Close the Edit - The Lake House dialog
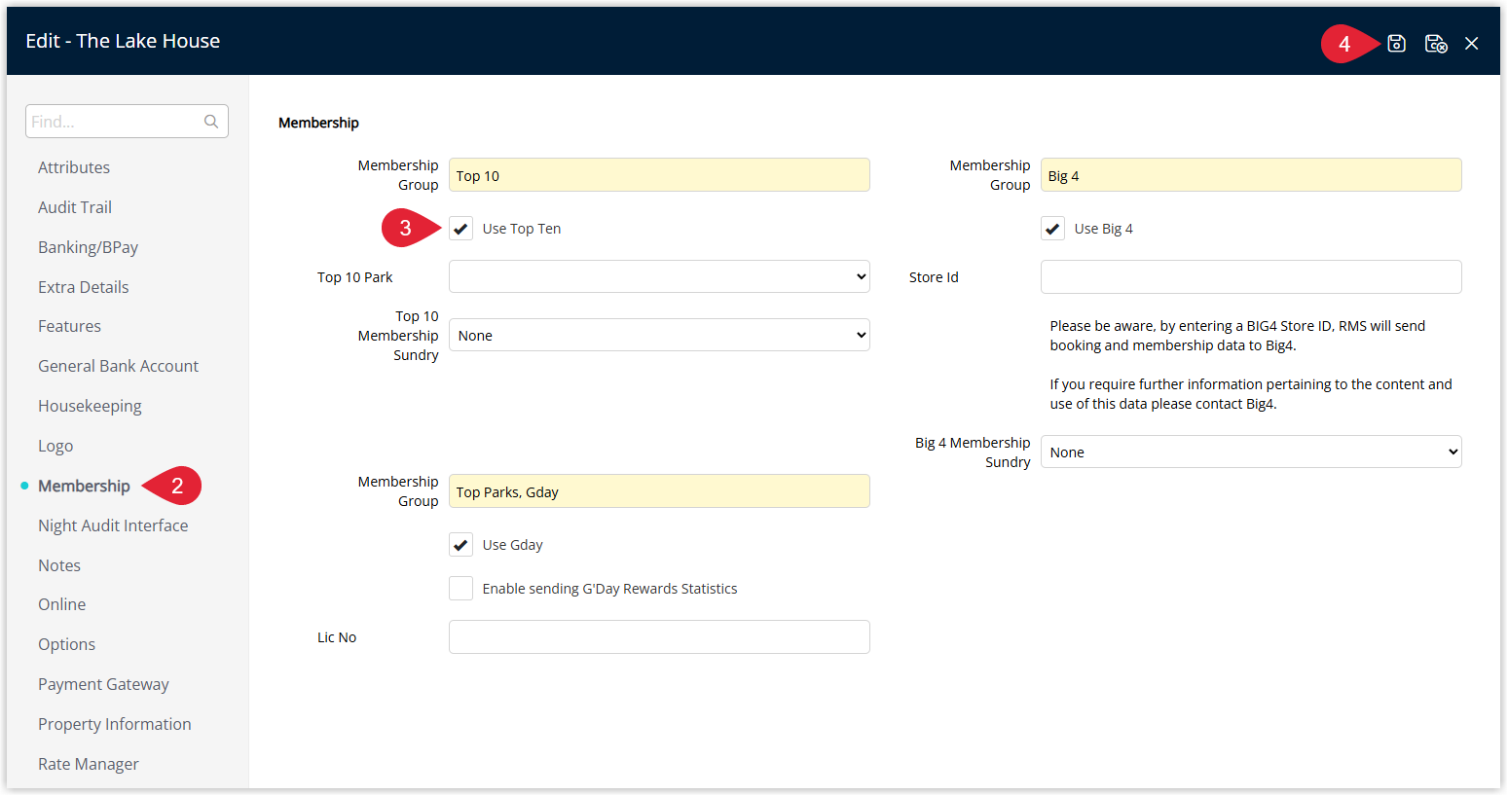The width and height of the screenshot is (1508, 796). [1472, 43]
